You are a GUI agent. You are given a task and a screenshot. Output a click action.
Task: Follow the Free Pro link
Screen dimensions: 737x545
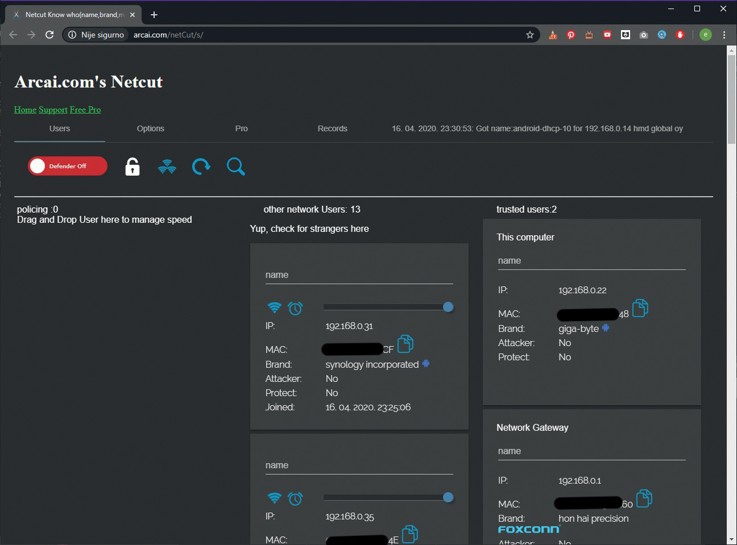[x=85, y=110]
